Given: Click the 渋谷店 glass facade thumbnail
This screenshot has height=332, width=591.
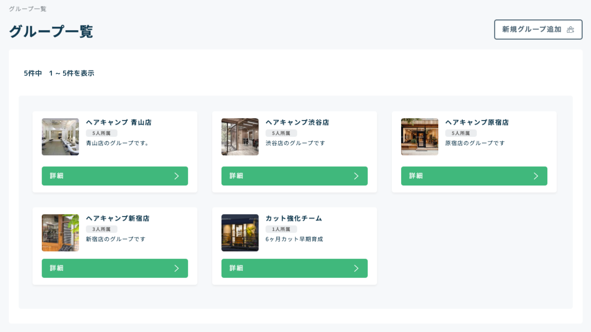Looking at the screenshot, I should 240,137.
